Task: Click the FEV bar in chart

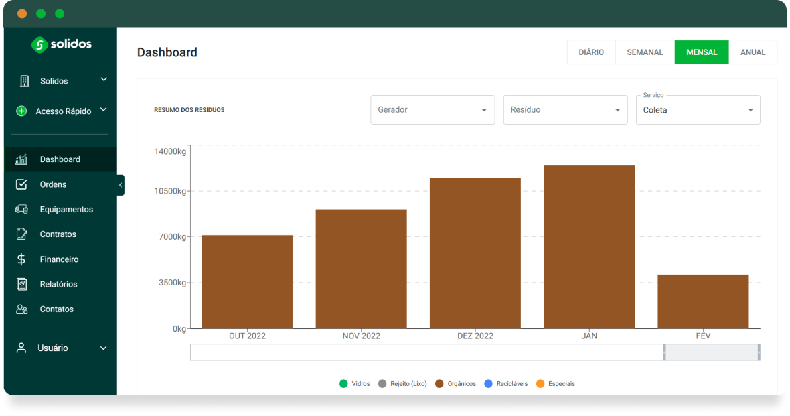Action: pyautogui.click(x=703, y=301)
